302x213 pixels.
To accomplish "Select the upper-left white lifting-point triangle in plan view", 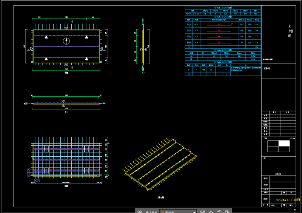I will coord(46,37).
